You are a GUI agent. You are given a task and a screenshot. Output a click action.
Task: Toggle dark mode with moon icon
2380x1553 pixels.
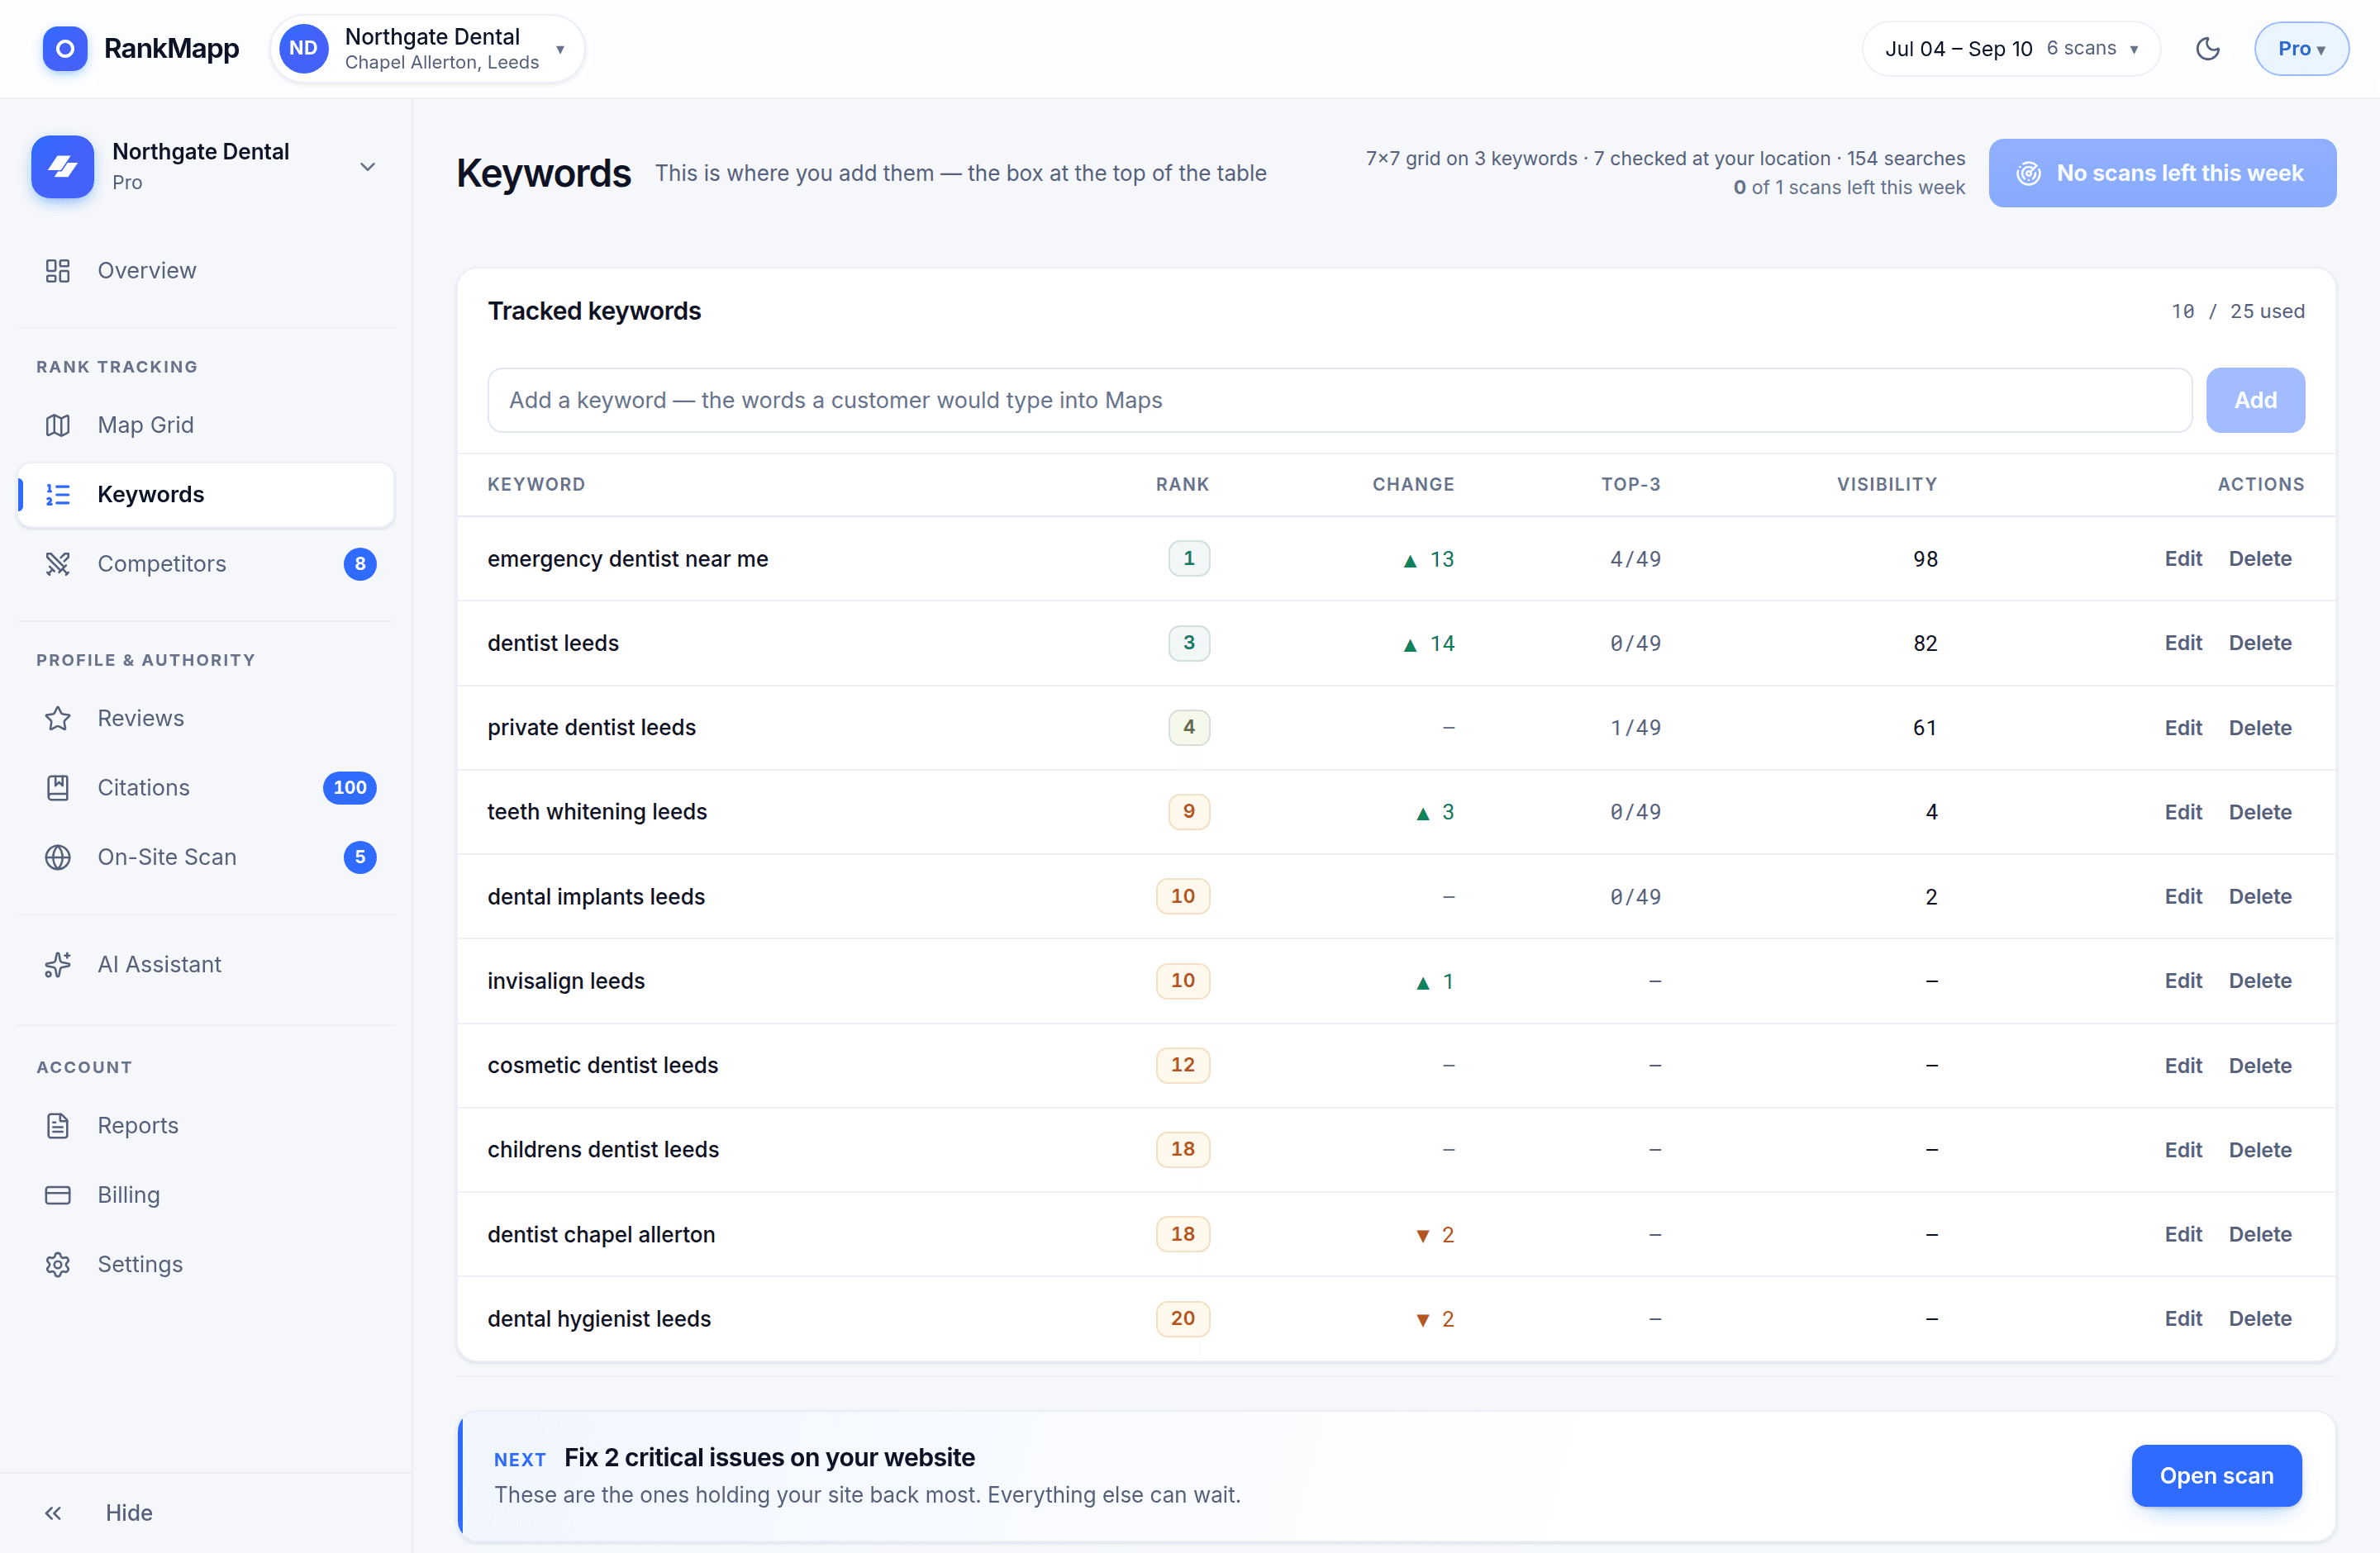[2207, 48]
